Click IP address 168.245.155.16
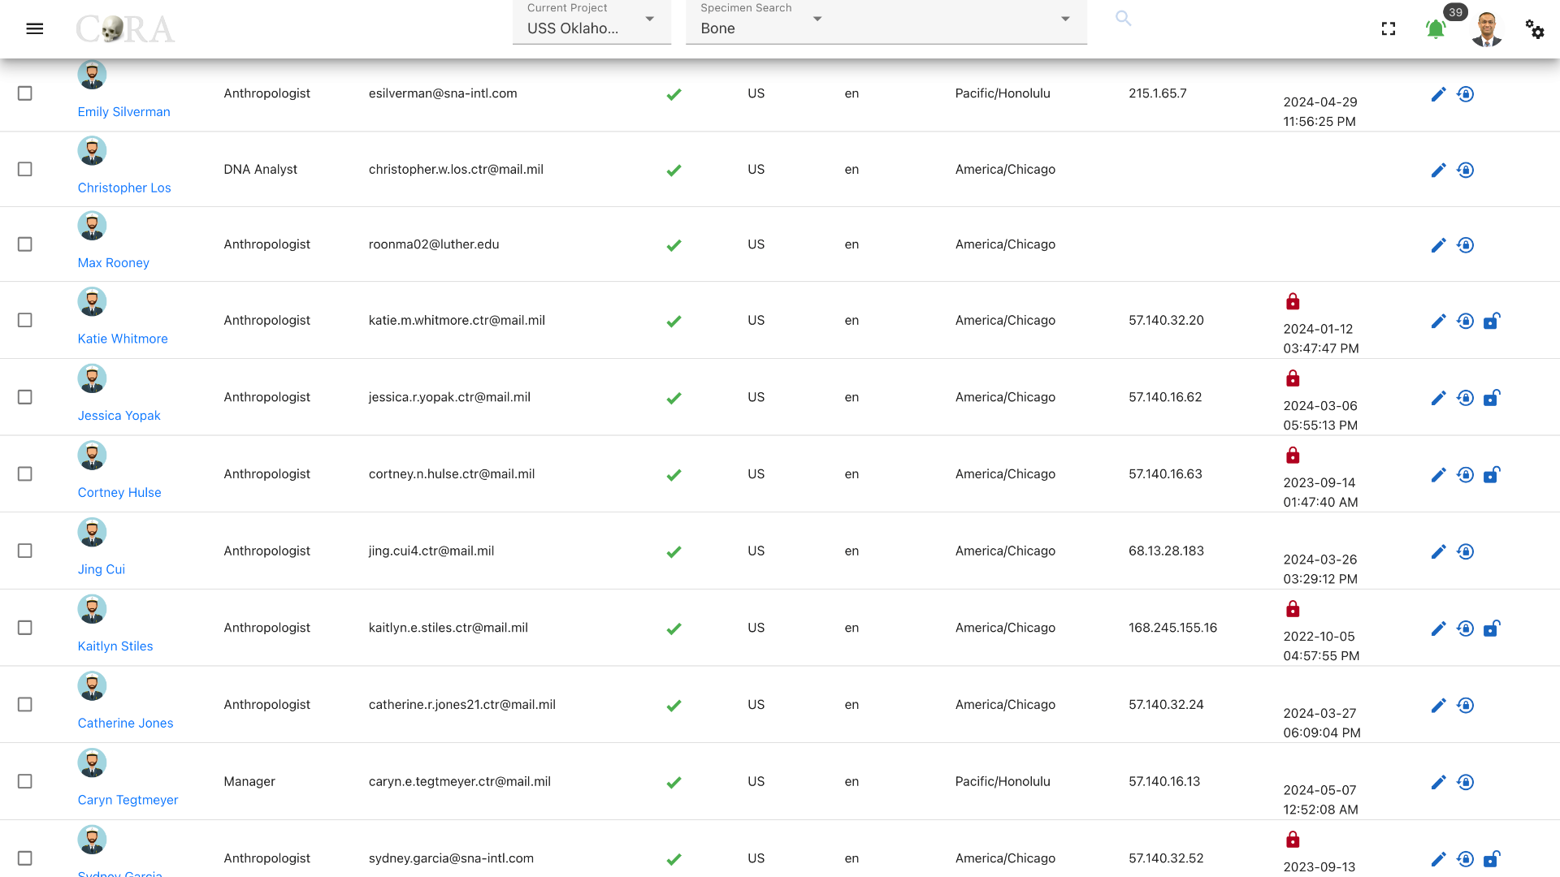The width and height of the screenshot is (1560, 877). click(1172, 628)
